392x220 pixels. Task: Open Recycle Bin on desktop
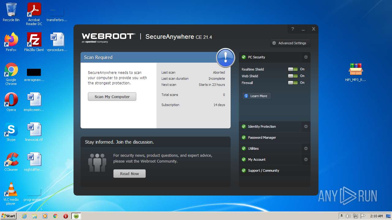tap(11, 12)
